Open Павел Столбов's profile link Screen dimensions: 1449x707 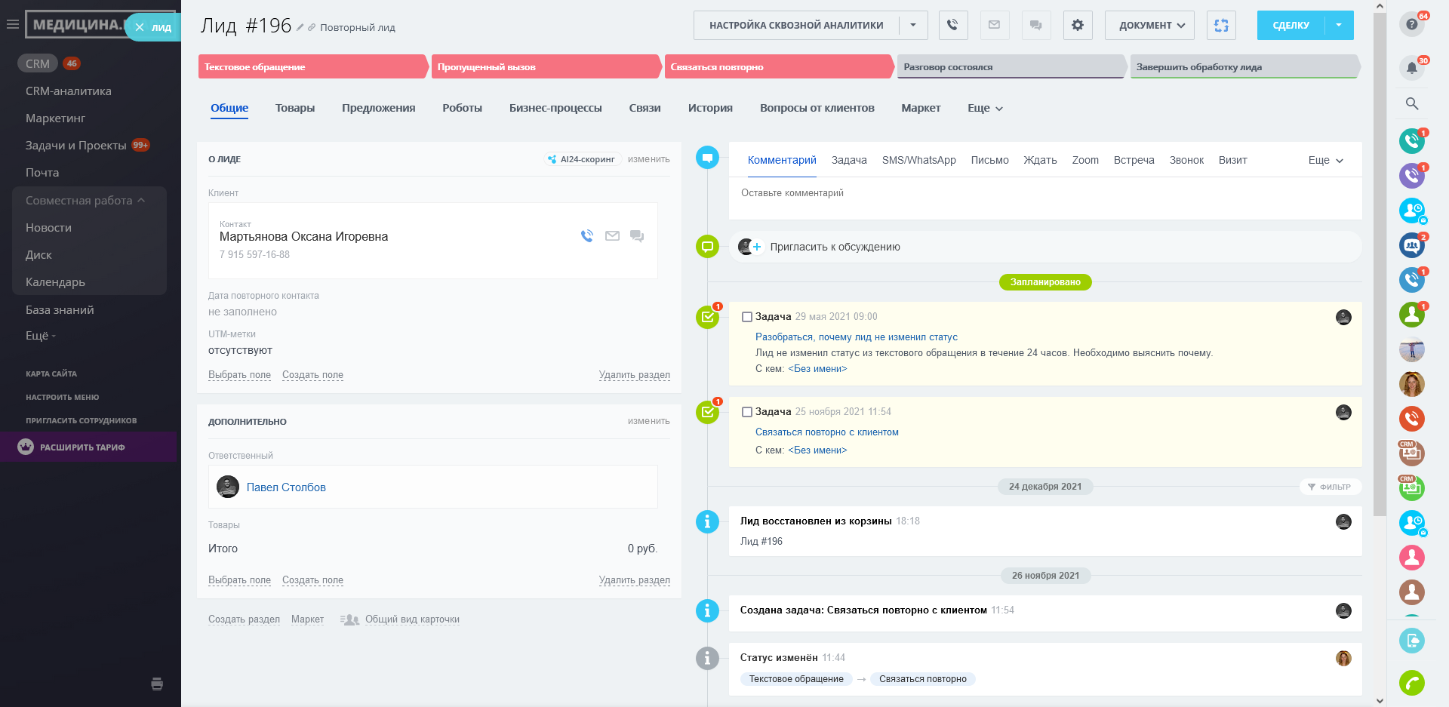pos(286,487)
